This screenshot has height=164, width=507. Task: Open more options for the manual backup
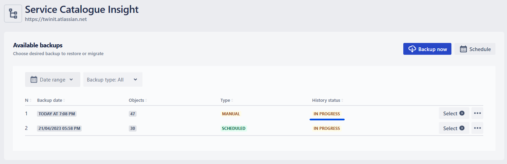[477, 113]
